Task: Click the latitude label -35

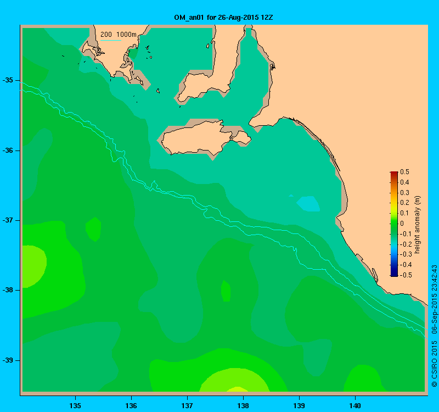Action: tap(8, 80)
